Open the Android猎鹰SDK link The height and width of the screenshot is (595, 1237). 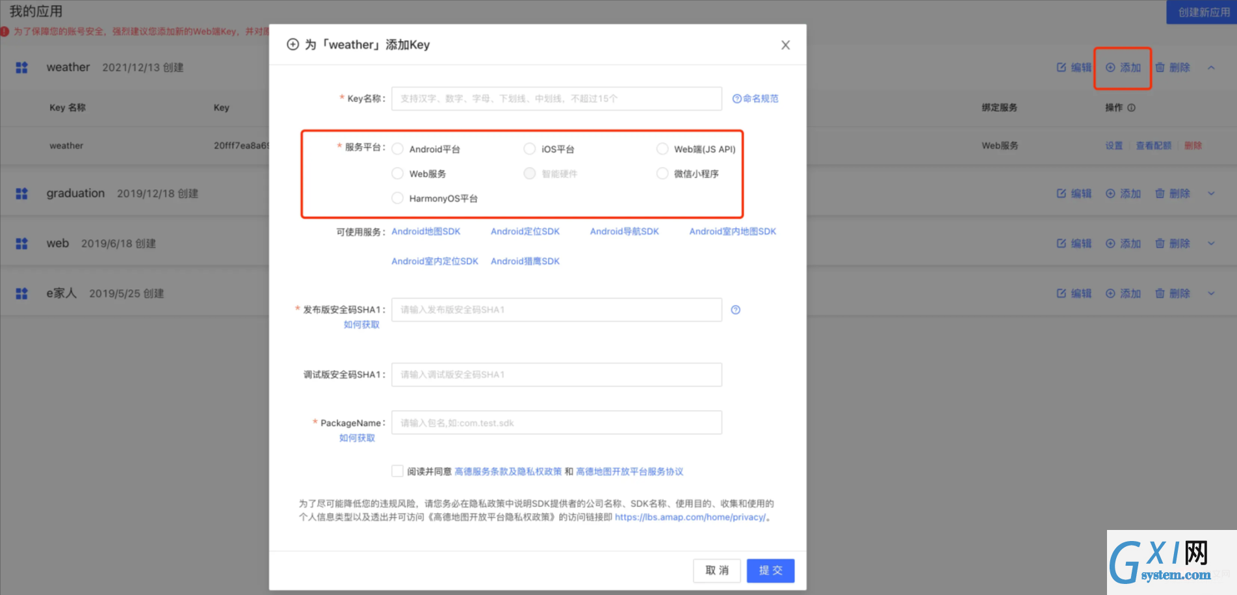pyautogui.click(x=525, y=261)
